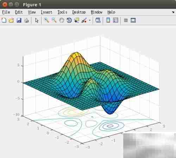The height and width of the screenshot is (158, 176).
Task: Select the Edit Plot arrow tool
Action: click(37, 20)
